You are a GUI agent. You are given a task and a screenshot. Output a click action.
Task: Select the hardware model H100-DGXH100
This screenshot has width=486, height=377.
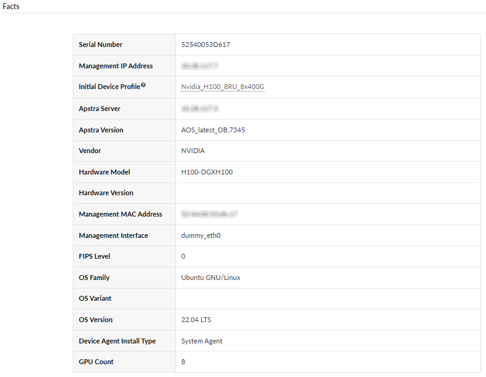click(x=207, y=172)
